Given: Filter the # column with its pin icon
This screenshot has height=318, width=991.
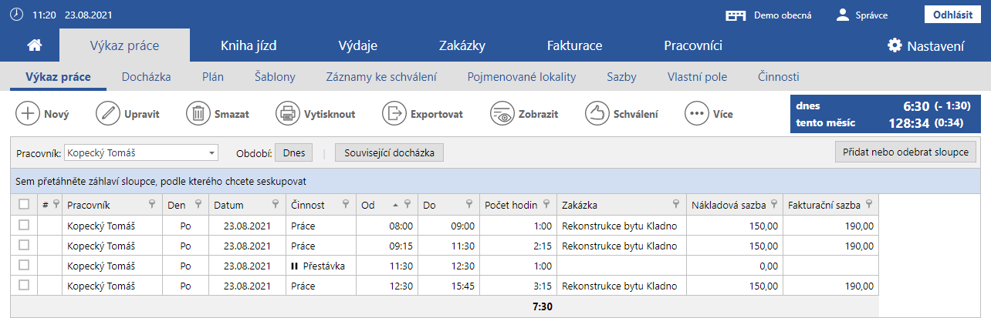Looking at the screenshot, I should [56, 204].
